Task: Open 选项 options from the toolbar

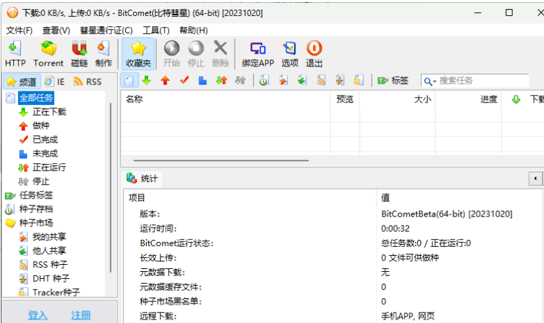Action: 290,53
